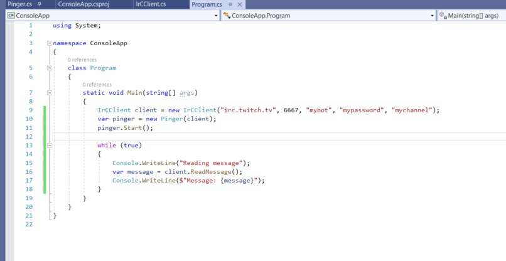Switch to the Pinger.cs tab
The height and width of the screenshot is (261, 506).
(20, 4)
